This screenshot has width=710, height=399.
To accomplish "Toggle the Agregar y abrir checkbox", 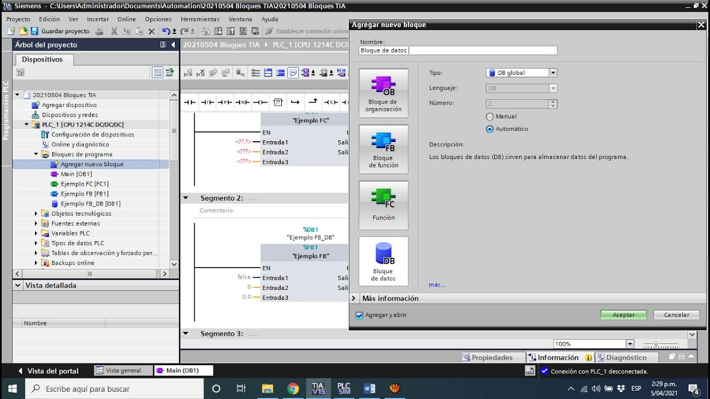I will click(x=359, y=315).
